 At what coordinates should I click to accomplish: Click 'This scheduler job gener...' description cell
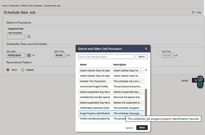coord(127,108)
